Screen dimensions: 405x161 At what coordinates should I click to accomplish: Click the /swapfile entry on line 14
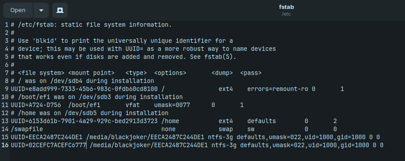pos(27,129)
